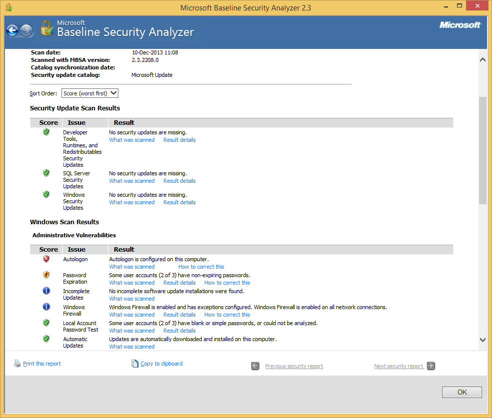
Task: Click the green check for Local Account Password Test
Action: coord(46,323)
